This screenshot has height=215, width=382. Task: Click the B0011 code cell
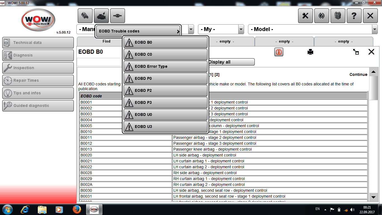click(126, 137)
